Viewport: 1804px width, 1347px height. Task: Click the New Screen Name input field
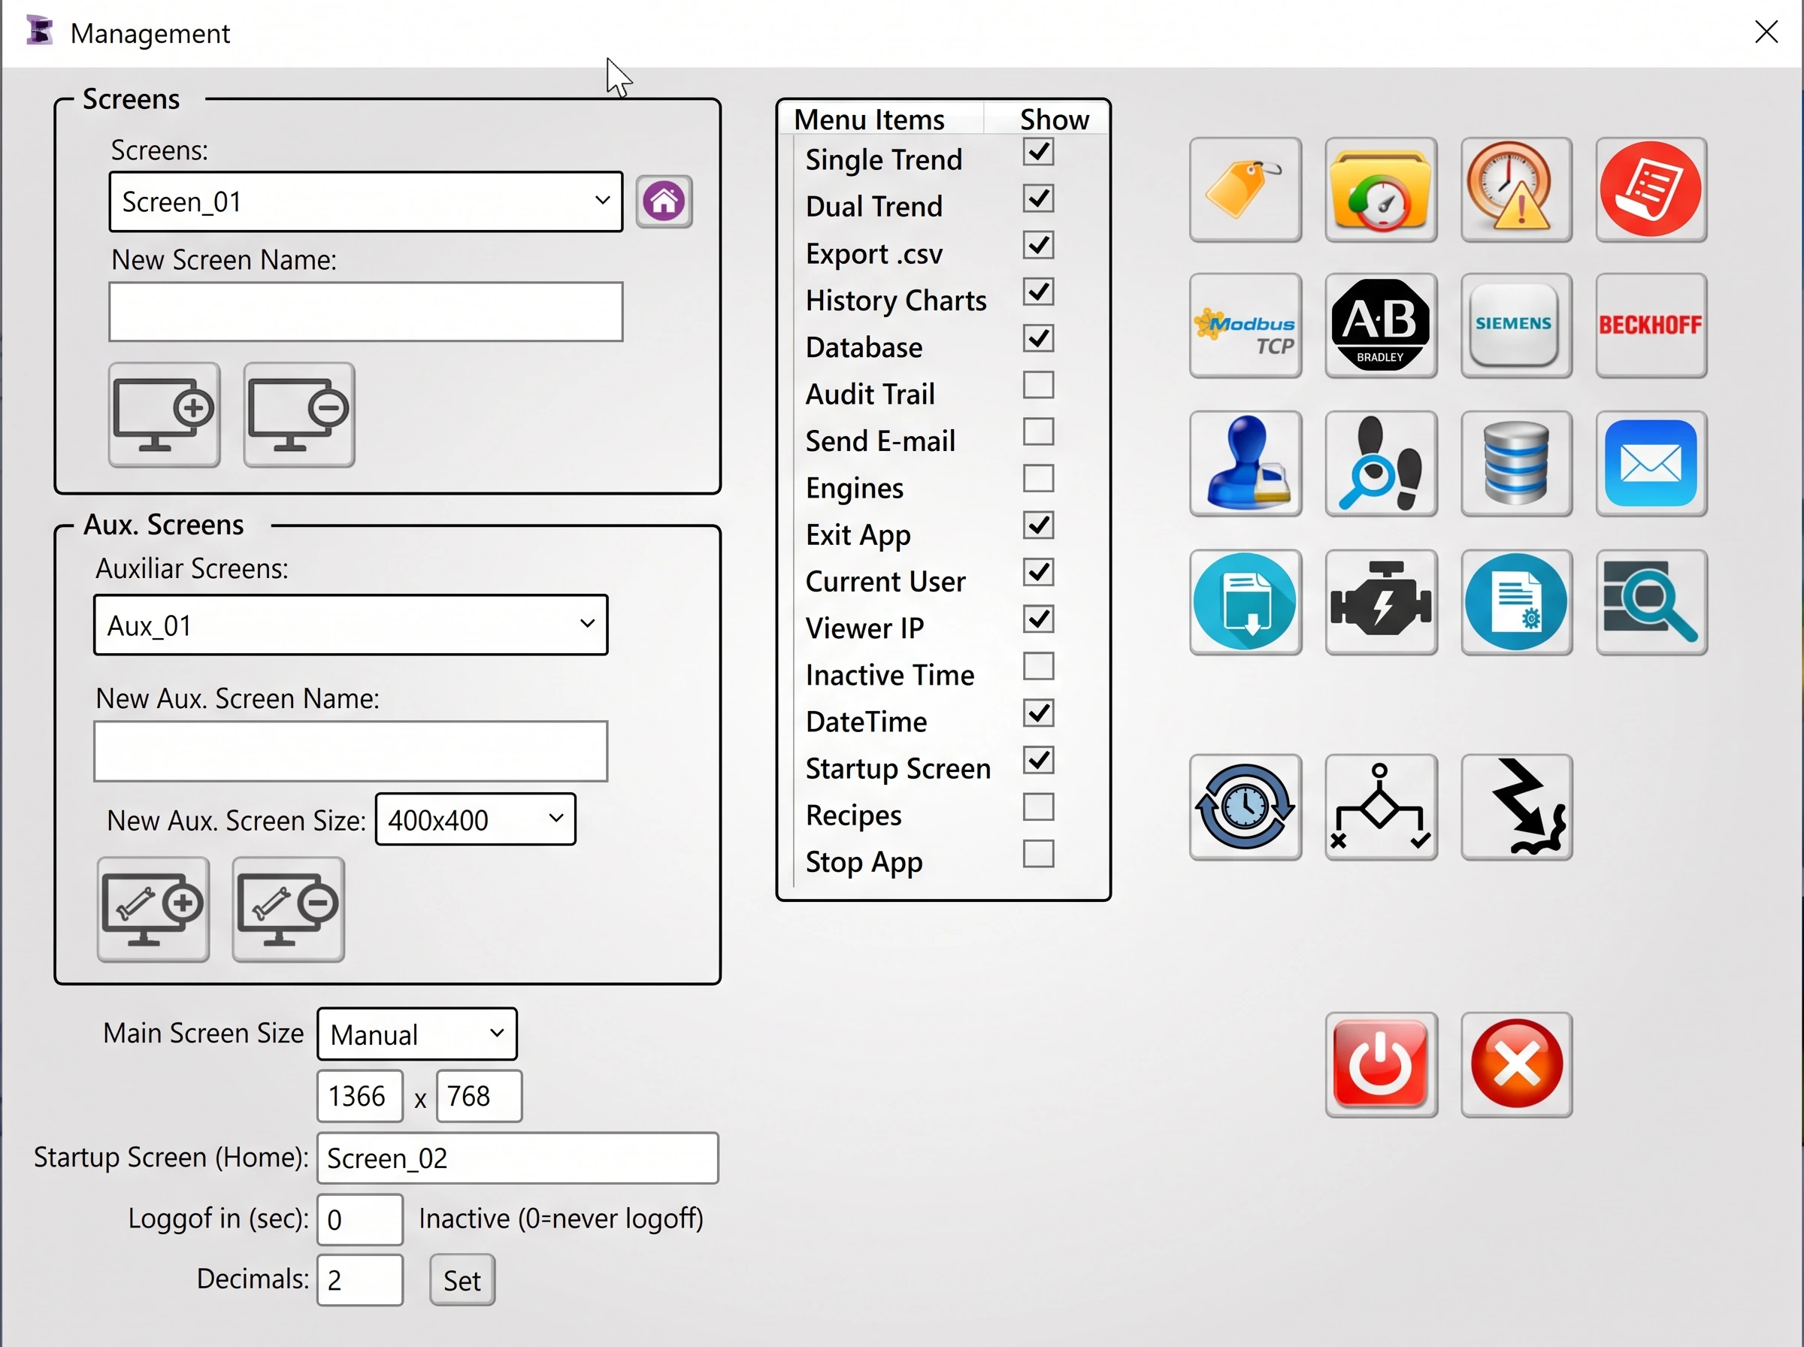pos(366,311)
